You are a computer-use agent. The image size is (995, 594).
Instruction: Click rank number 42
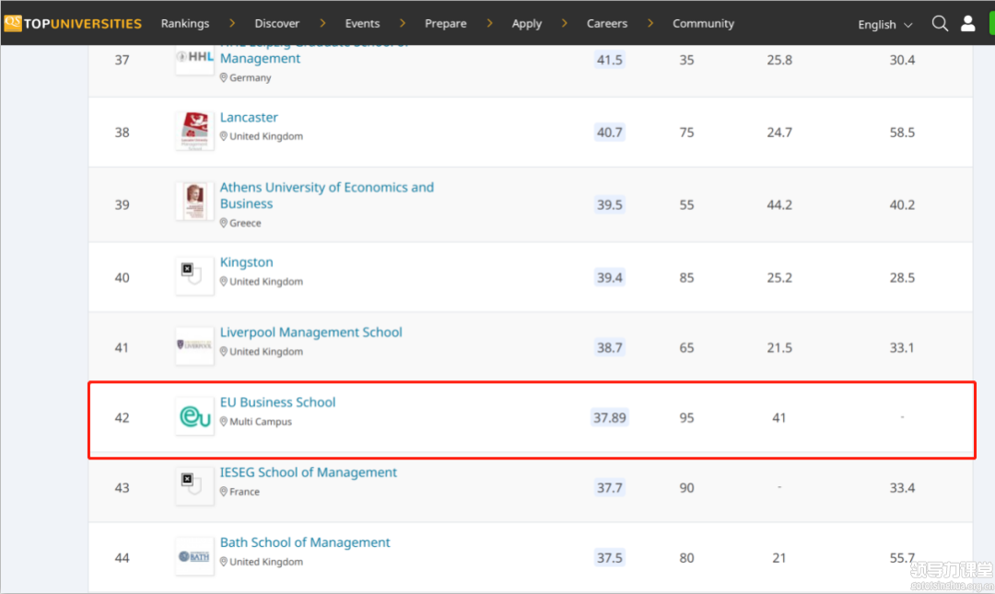(122, 417)
